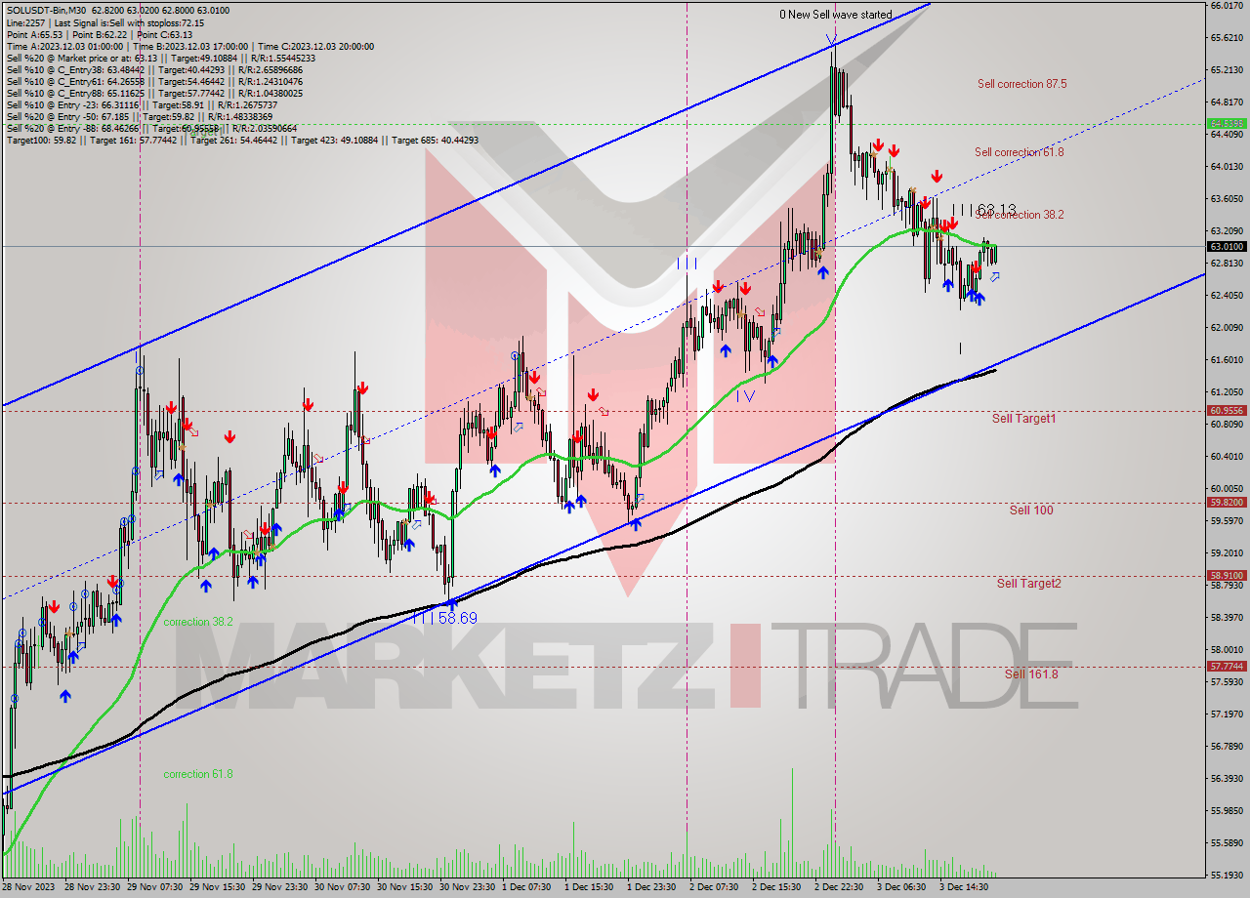Click the '2 Dec 07:30' time axis label
This screenshot has width=1250, height=898.
(x=715, y=888)
